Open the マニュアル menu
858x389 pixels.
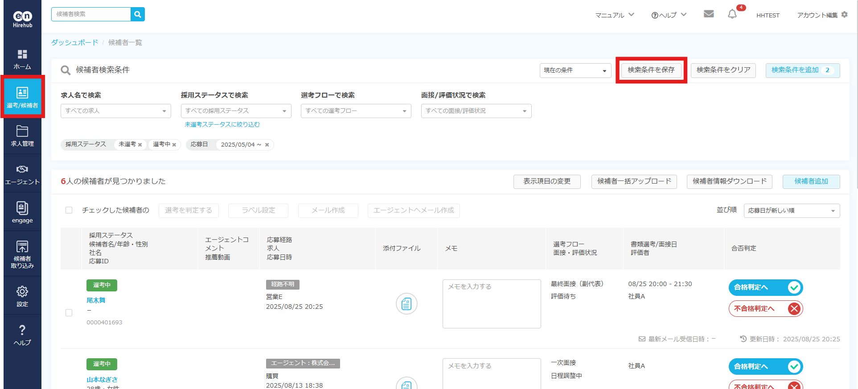coord(615,15)
